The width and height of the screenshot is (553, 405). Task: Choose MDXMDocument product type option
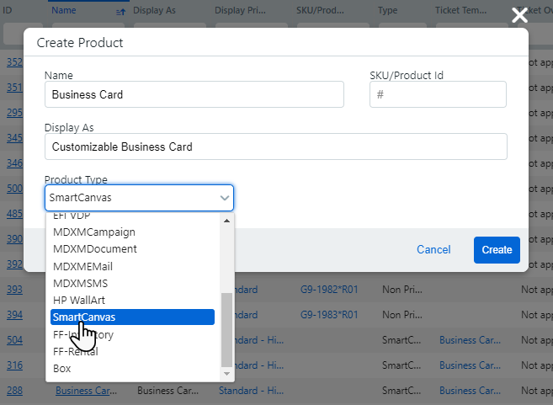coord(94,249)
